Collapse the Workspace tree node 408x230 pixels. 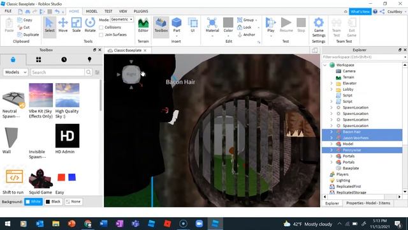[x=325, y=65]
